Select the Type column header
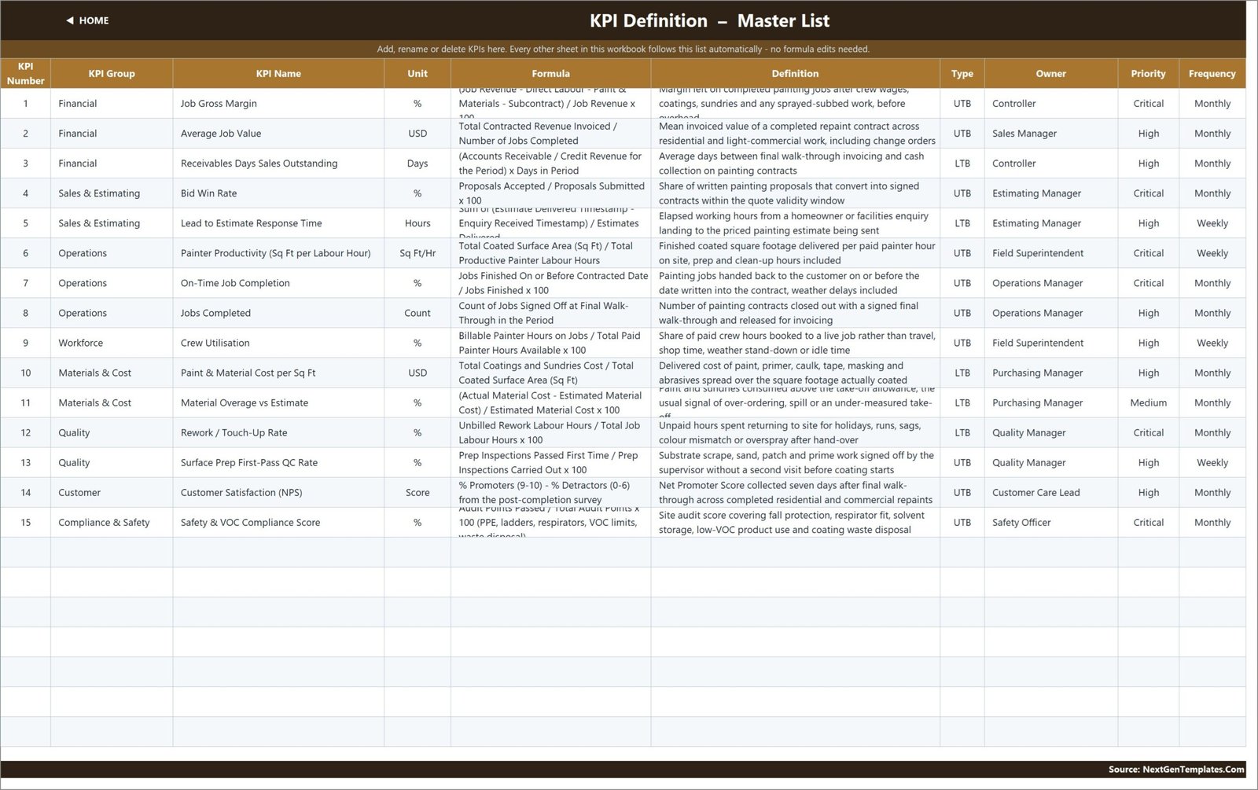The height and width of the screenshot is (790, 1258). click(962, 73)
